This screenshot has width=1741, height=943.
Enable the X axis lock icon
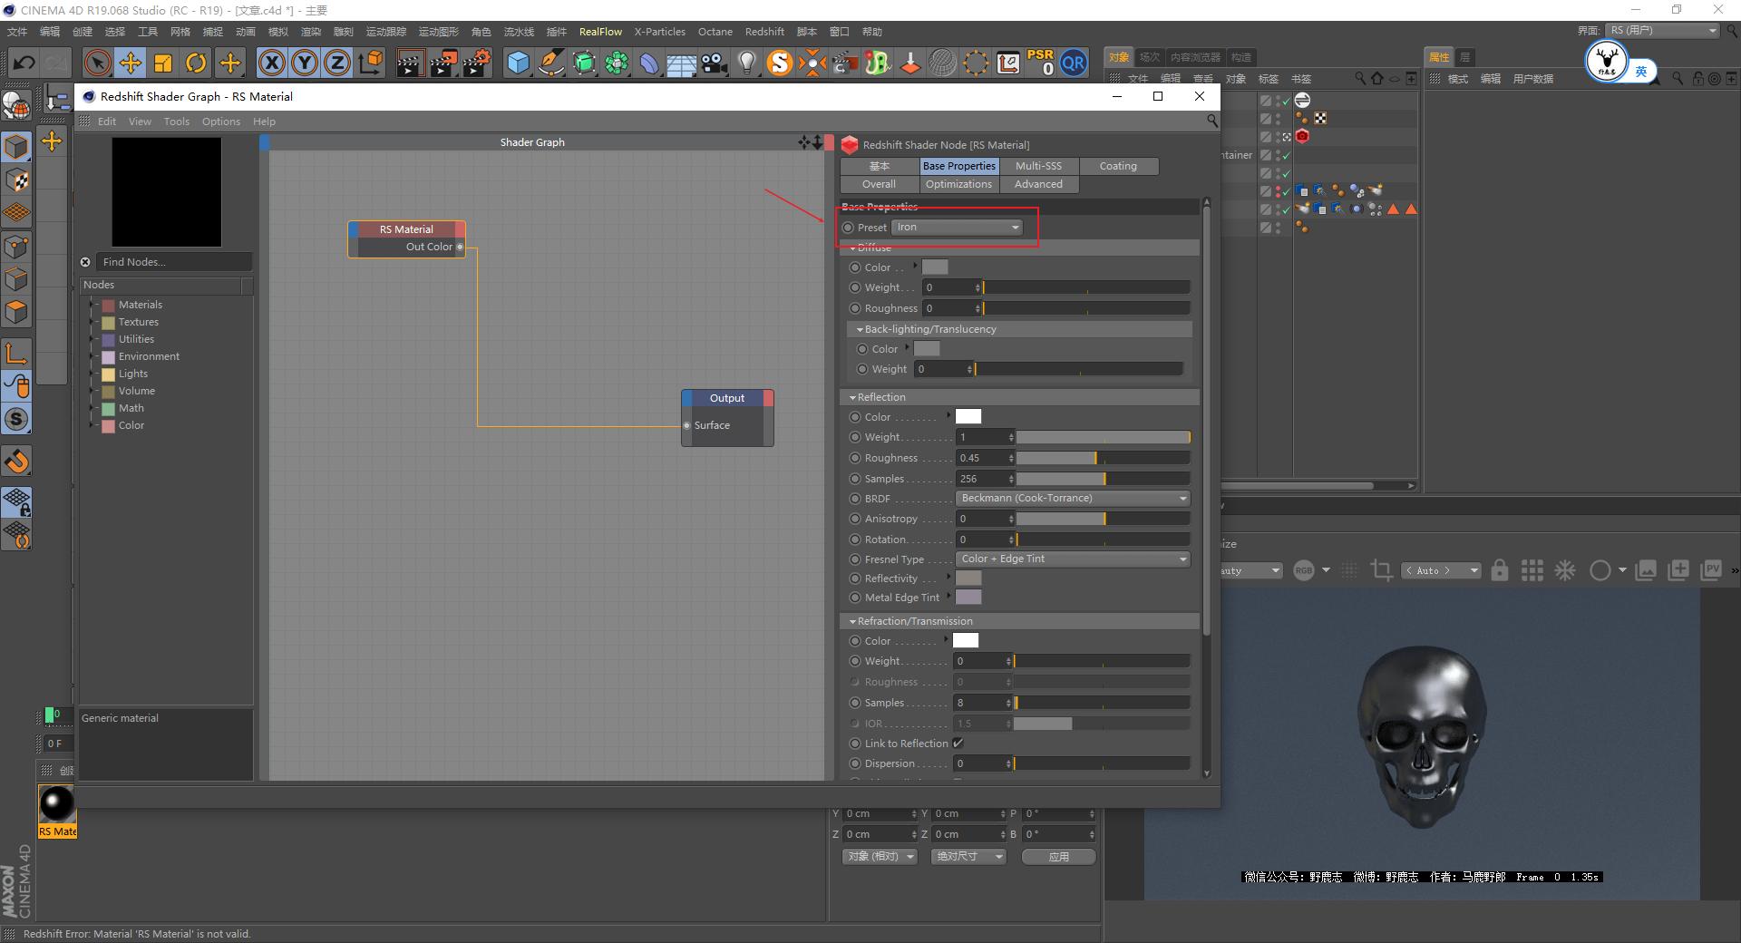[x=273, y=63]
